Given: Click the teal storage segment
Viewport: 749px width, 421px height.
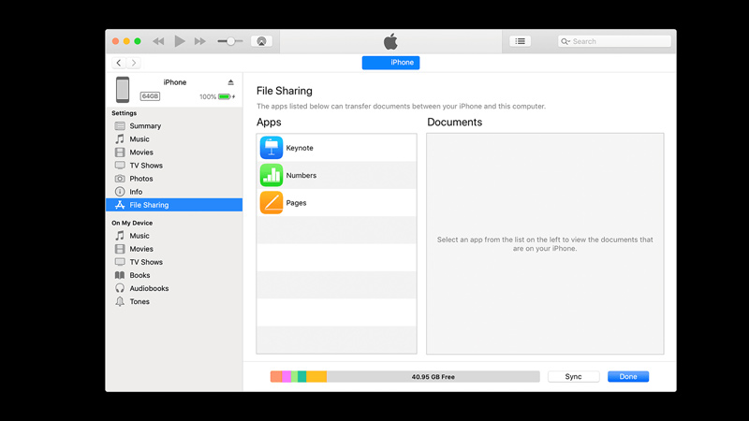Looking at the screenshot, I should click(x=301, y=377).
